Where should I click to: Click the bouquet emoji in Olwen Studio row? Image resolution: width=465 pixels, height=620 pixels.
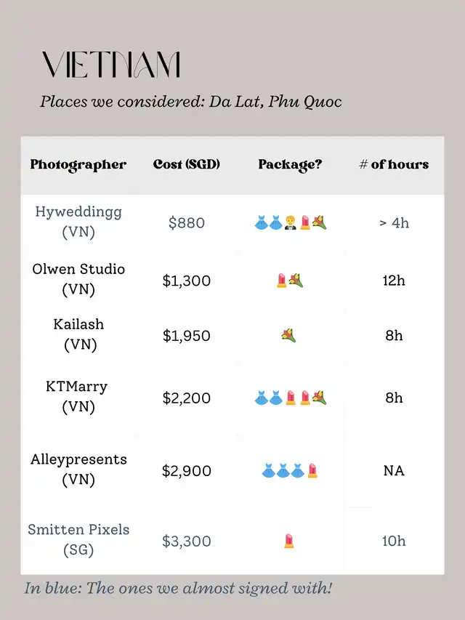coord(296,281)
